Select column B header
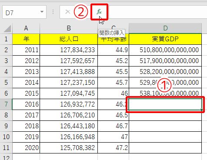The image size is (207, 160). [69, 28]
